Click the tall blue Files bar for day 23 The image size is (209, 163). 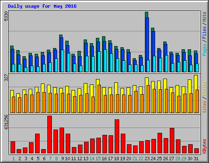click(x=147, y=39)
